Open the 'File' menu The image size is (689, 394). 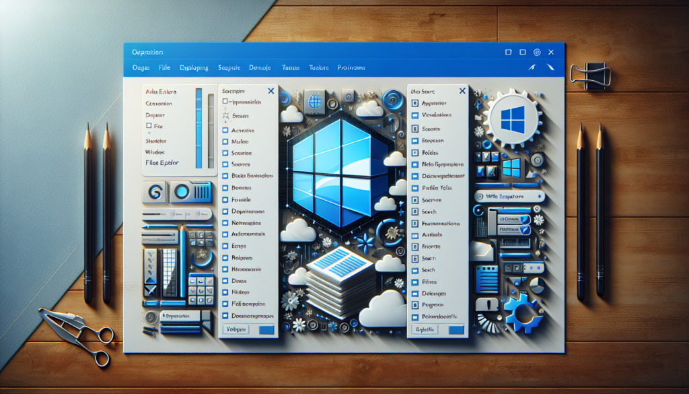[x=164, y=68]
